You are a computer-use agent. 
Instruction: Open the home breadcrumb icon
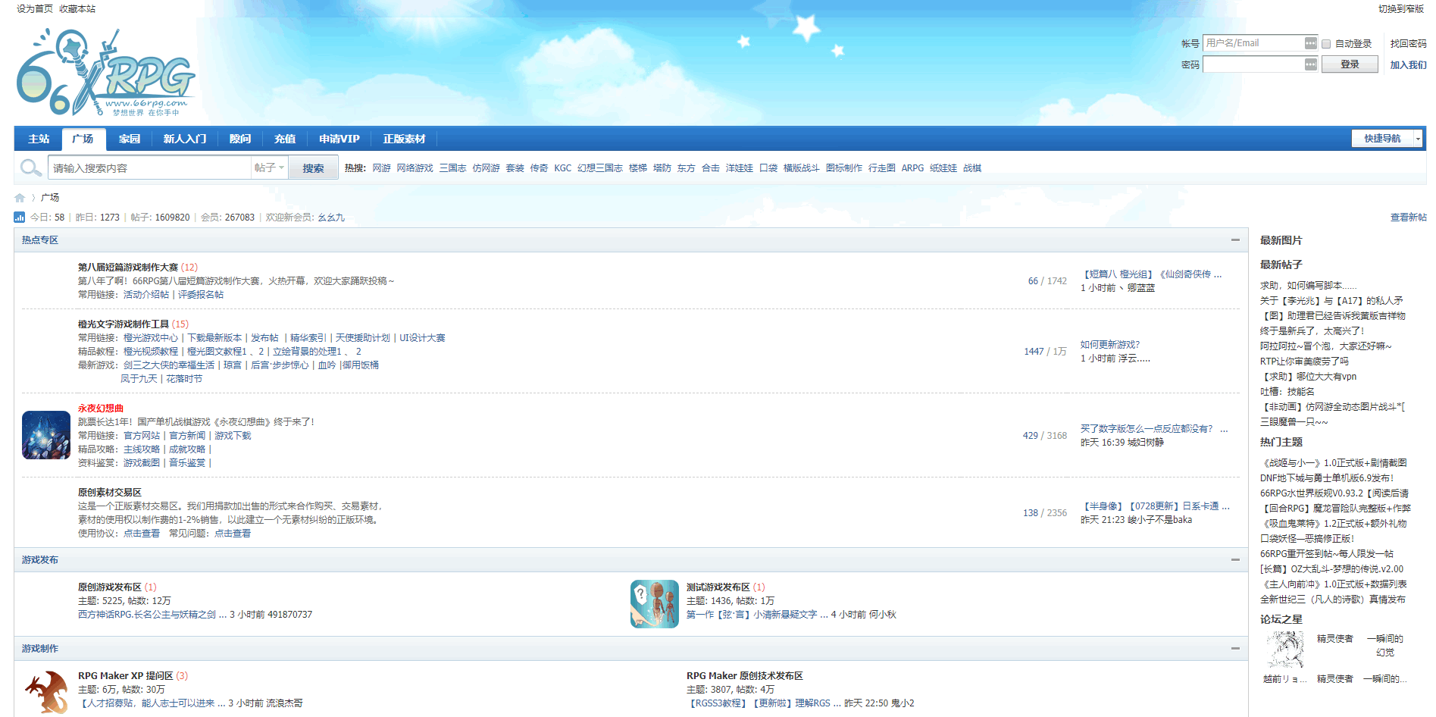tap(20, 198)
